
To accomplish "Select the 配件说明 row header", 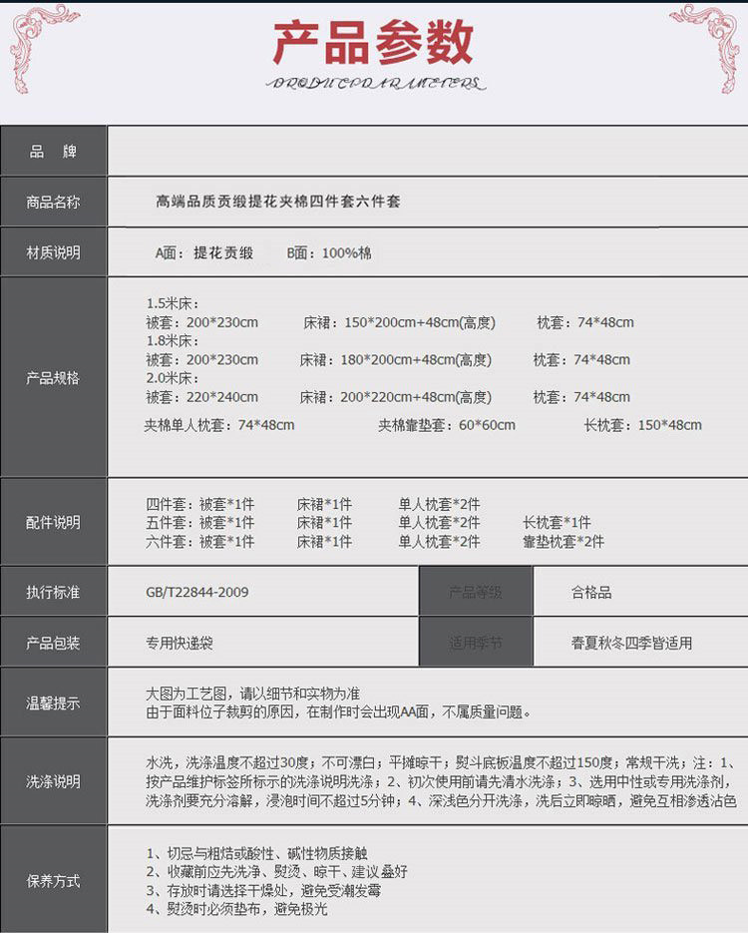I will click(x=53, y=522).
